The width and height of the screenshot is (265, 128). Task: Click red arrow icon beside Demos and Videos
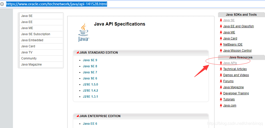(x=221, y=75)
